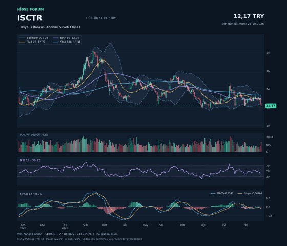Select the SMA 20 legend line swatch
Viewport: 287px width, 246px height.
(x=22, y=42)
